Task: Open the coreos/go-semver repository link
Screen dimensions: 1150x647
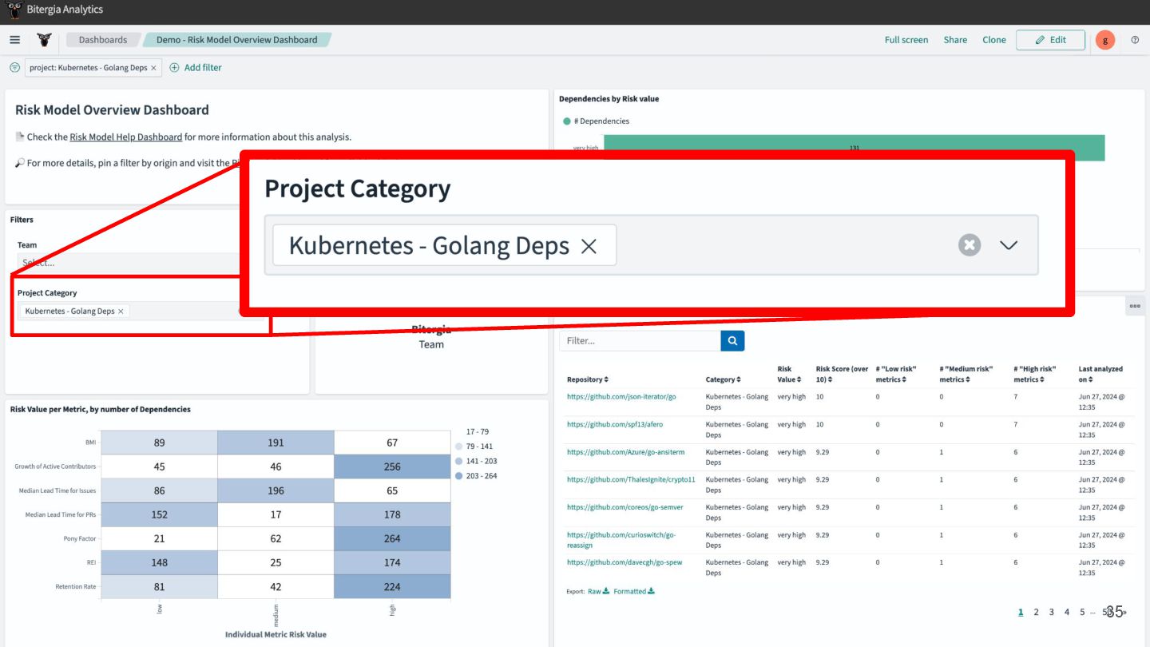Action: point(625,507)
